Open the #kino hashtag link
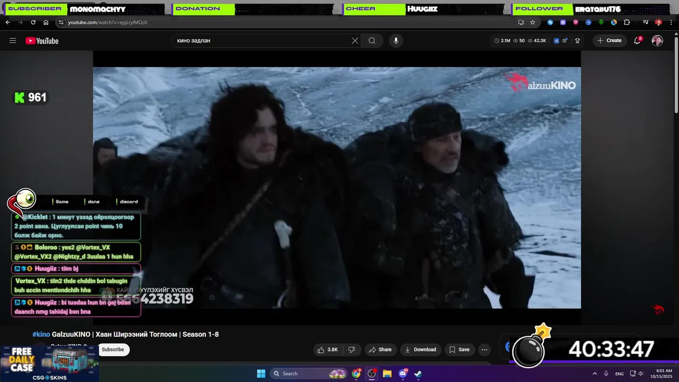Image resolution: width=679 pixels, height=382 pixels. click(41, 334)
